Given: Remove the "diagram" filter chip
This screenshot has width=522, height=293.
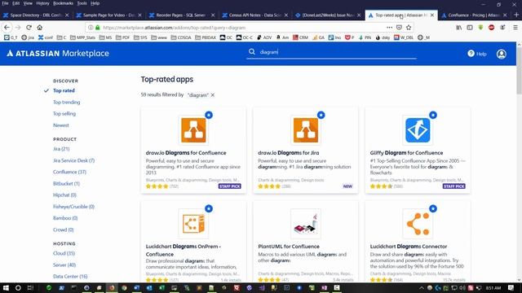Looking at the screenshot, I should pos(212,95).
